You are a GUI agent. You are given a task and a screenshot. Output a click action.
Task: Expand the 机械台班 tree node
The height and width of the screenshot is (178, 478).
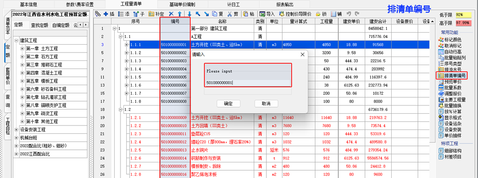tap(16, 138)
